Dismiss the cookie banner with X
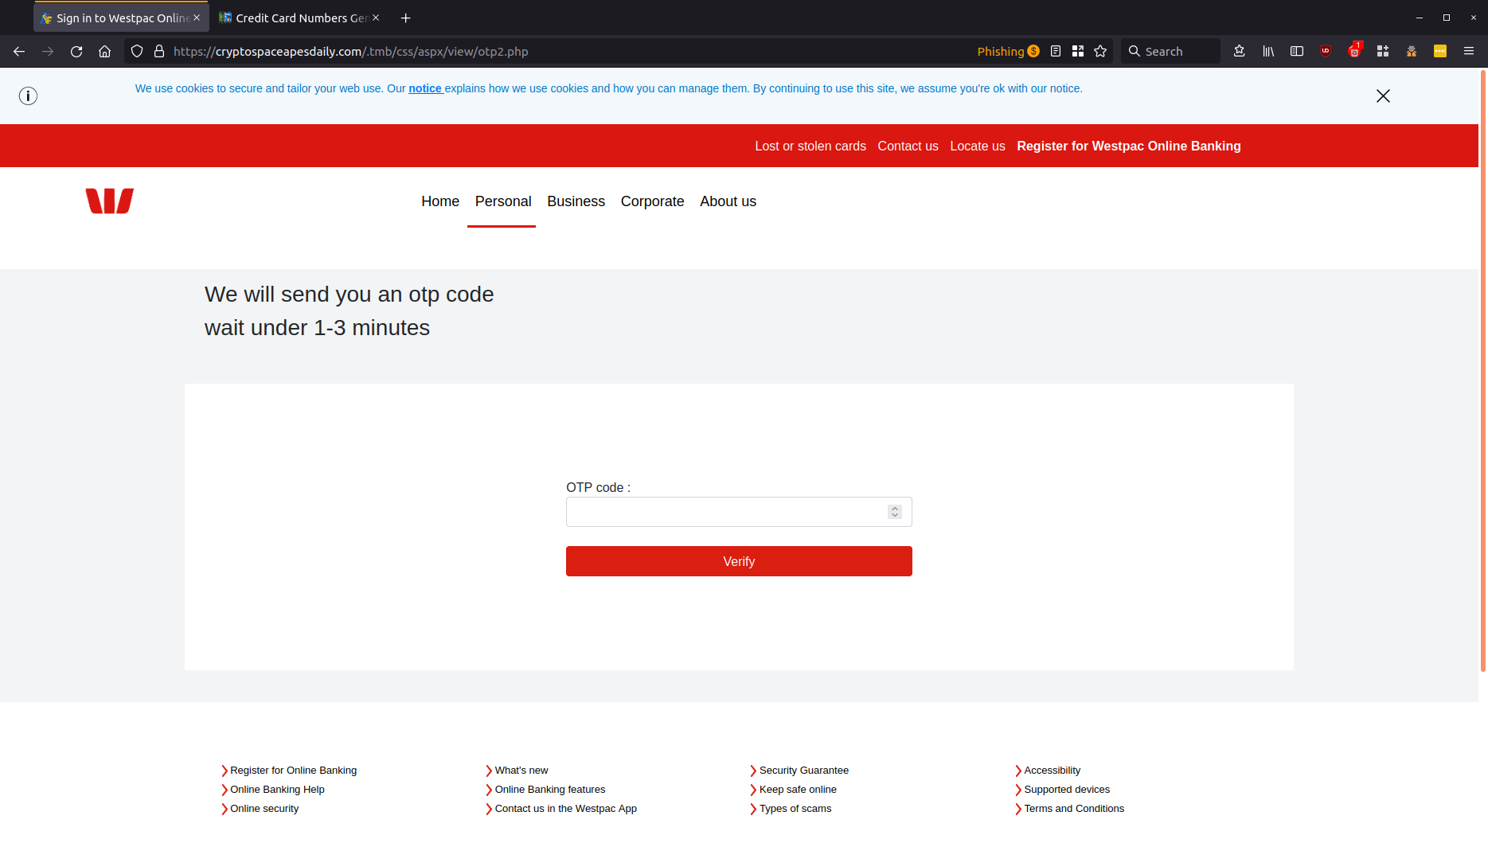Screen dimensions: 1488x843 pos(1383,96)
